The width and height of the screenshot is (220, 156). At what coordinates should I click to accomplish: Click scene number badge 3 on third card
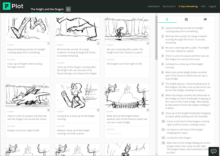click(x=148, y=44)
